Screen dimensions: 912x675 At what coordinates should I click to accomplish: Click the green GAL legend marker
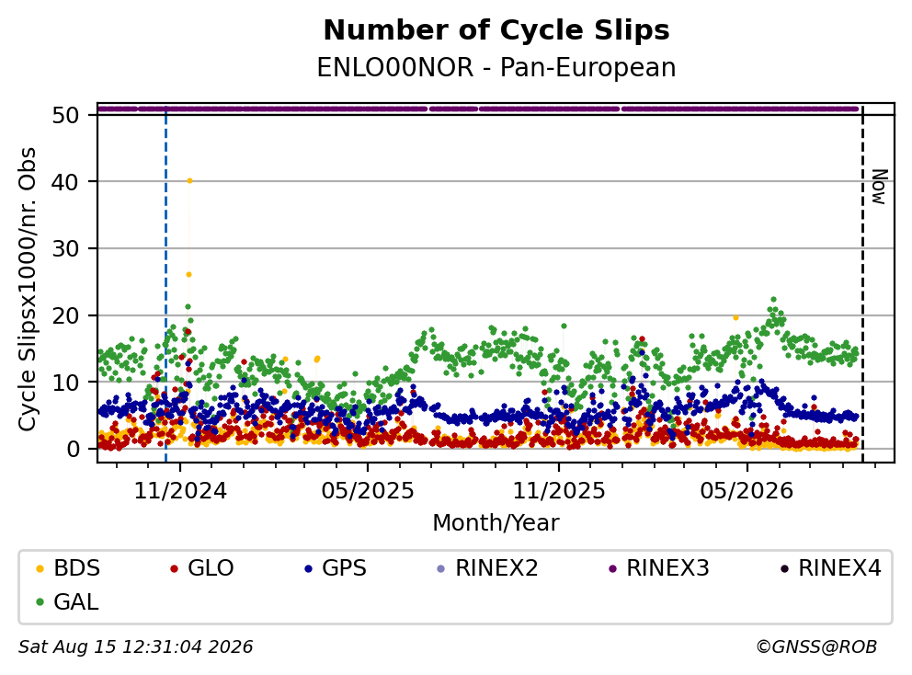[x=40, y=602]
